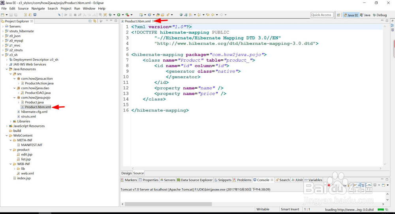Close the Console view tab
This screenshot has height=214, width=395.
click(x=272, y=180)
